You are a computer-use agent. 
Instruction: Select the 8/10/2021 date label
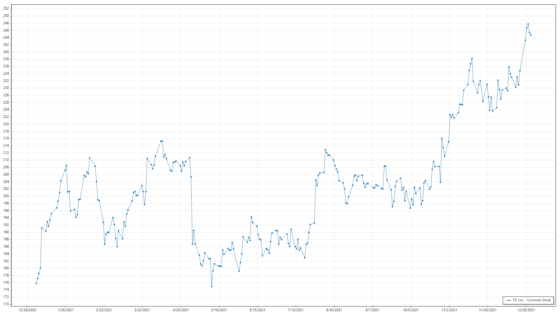[x=334, y=310]
